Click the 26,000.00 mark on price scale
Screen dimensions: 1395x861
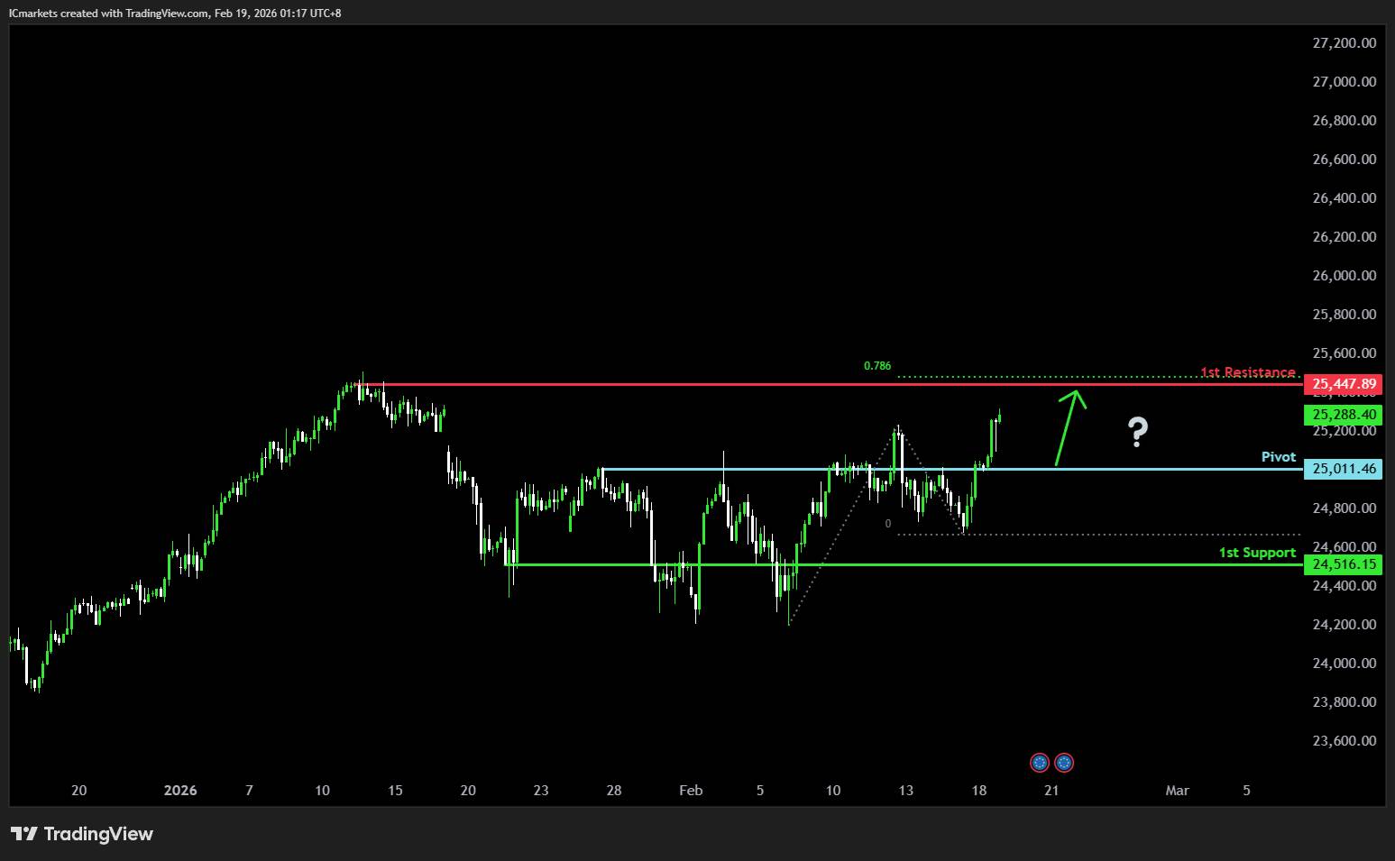[1344, 276]
